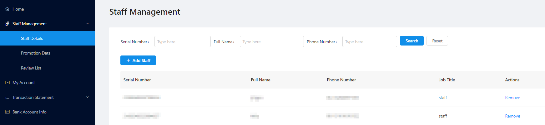Open the Staff Details page
Viewport: 545px width, 125px height.
[32, 38]
